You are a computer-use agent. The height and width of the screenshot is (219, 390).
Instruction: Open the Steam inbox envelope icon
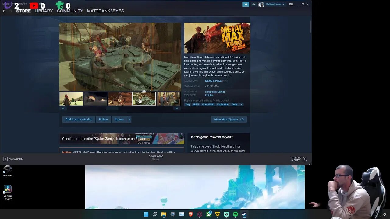pos(253,4)
